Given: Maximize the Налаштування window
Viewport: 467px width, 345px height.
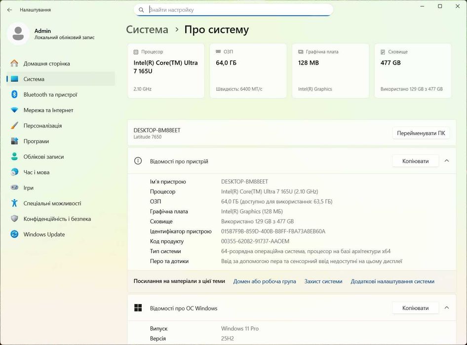Looking at the screenshot, I should coord(440,6).
